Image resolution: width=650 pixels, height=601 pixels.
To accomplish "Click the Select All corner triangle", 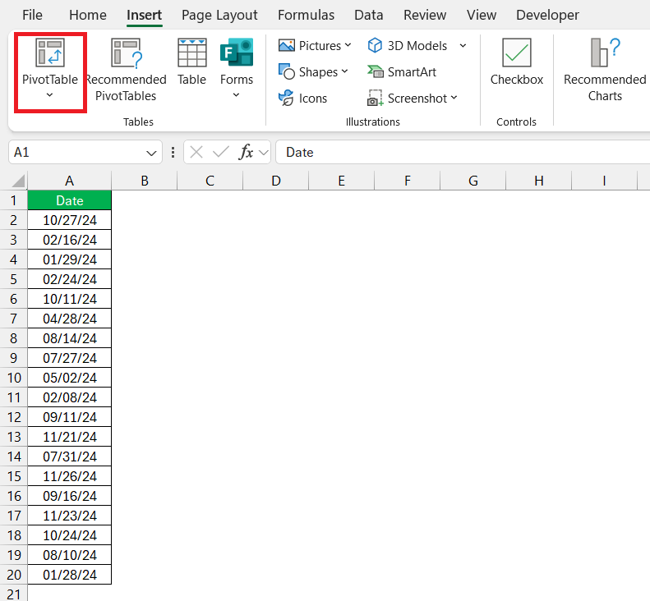I will (18, 181).
